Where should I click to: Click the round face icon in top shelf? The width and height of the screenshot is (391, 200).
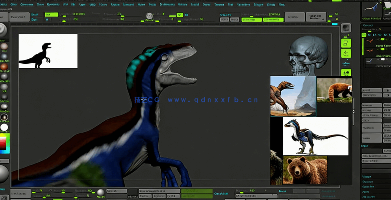click(149, 16)
